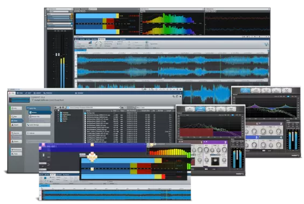Toggle purple band 2 power switch in front plugin

tap(204, 142)
